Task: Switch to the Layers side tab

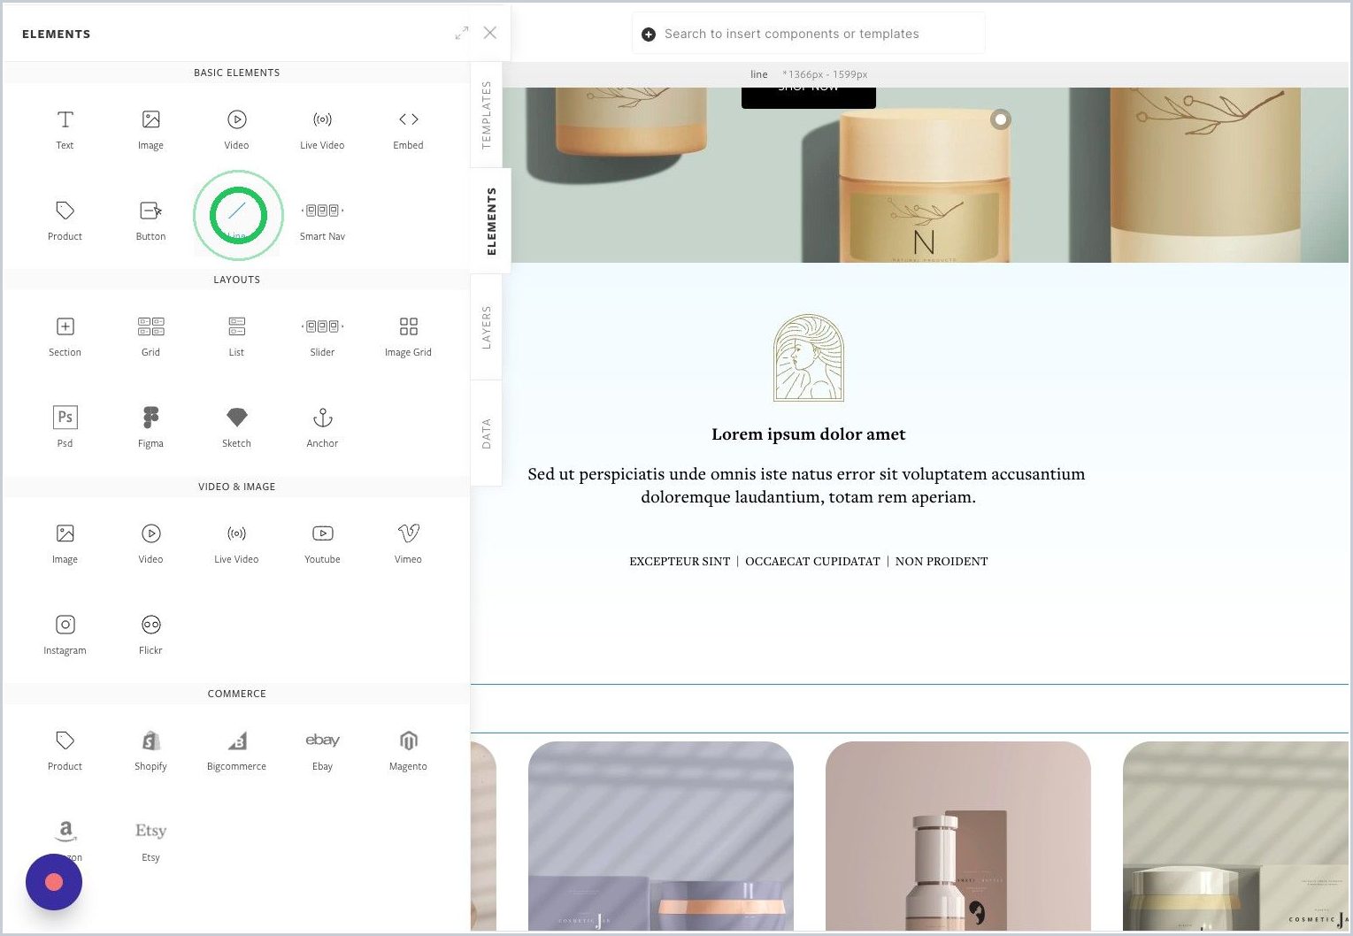Action: [x=486, y=327]
